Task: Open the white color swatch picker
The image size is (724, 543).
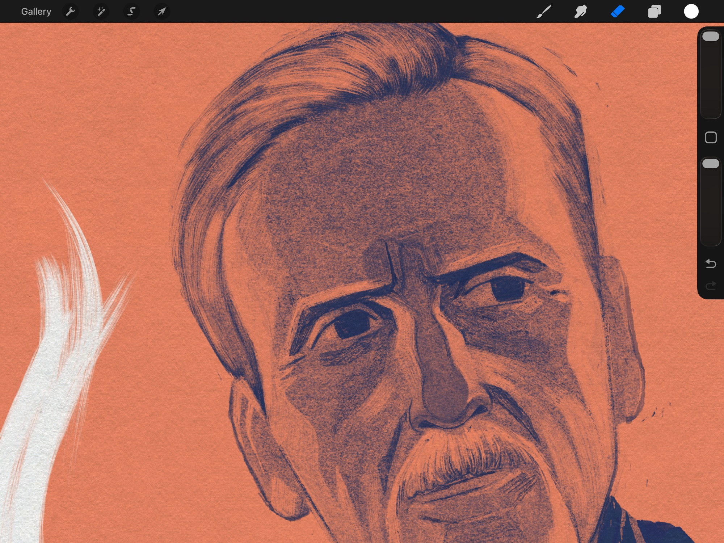Action: pos(691,12)
